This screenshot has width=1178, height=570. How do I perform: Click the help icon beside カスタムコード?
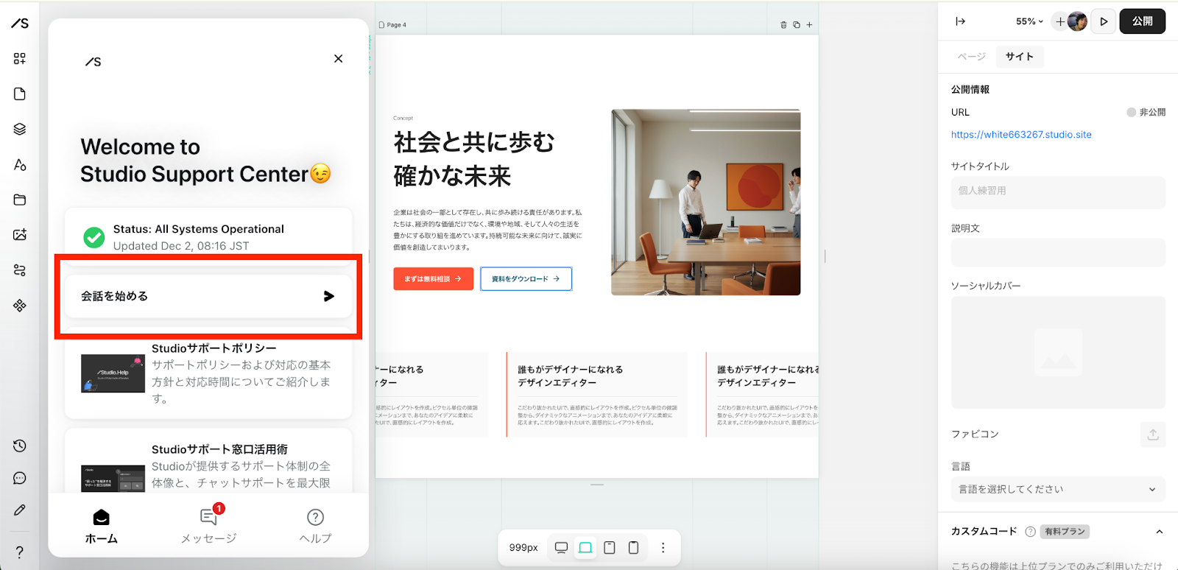1030,532
